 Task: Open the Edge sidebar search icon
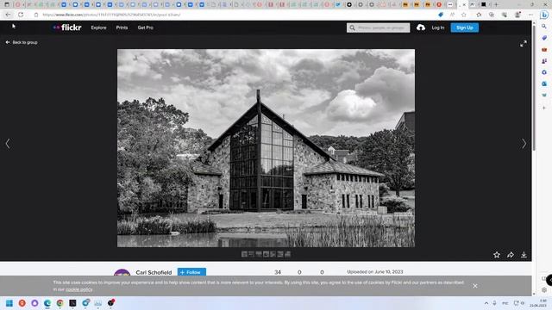click(x=544, y=27)
